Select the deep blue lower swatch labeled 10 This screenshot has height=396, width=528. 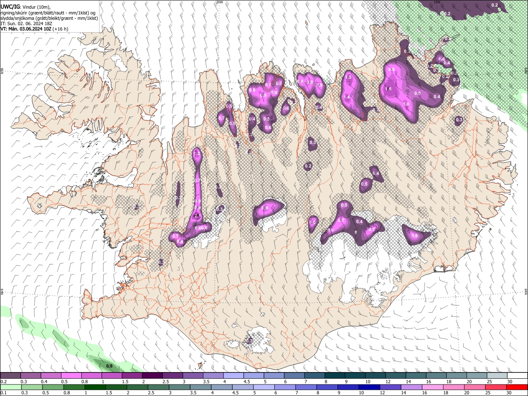click(369, 387)
